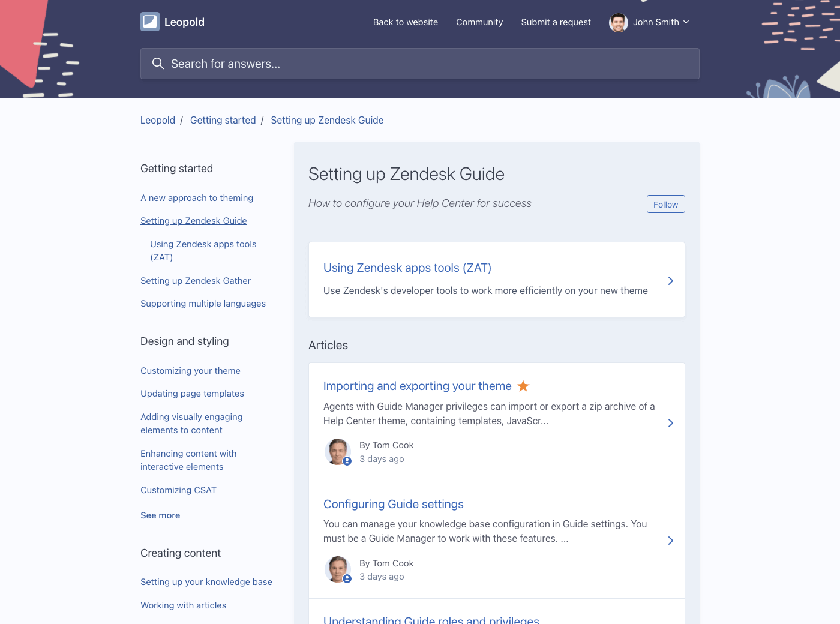Click Tom Cook's avatar under Configuring Guide settings
This screenshot has height=624, width=840.
pos(338,569)
